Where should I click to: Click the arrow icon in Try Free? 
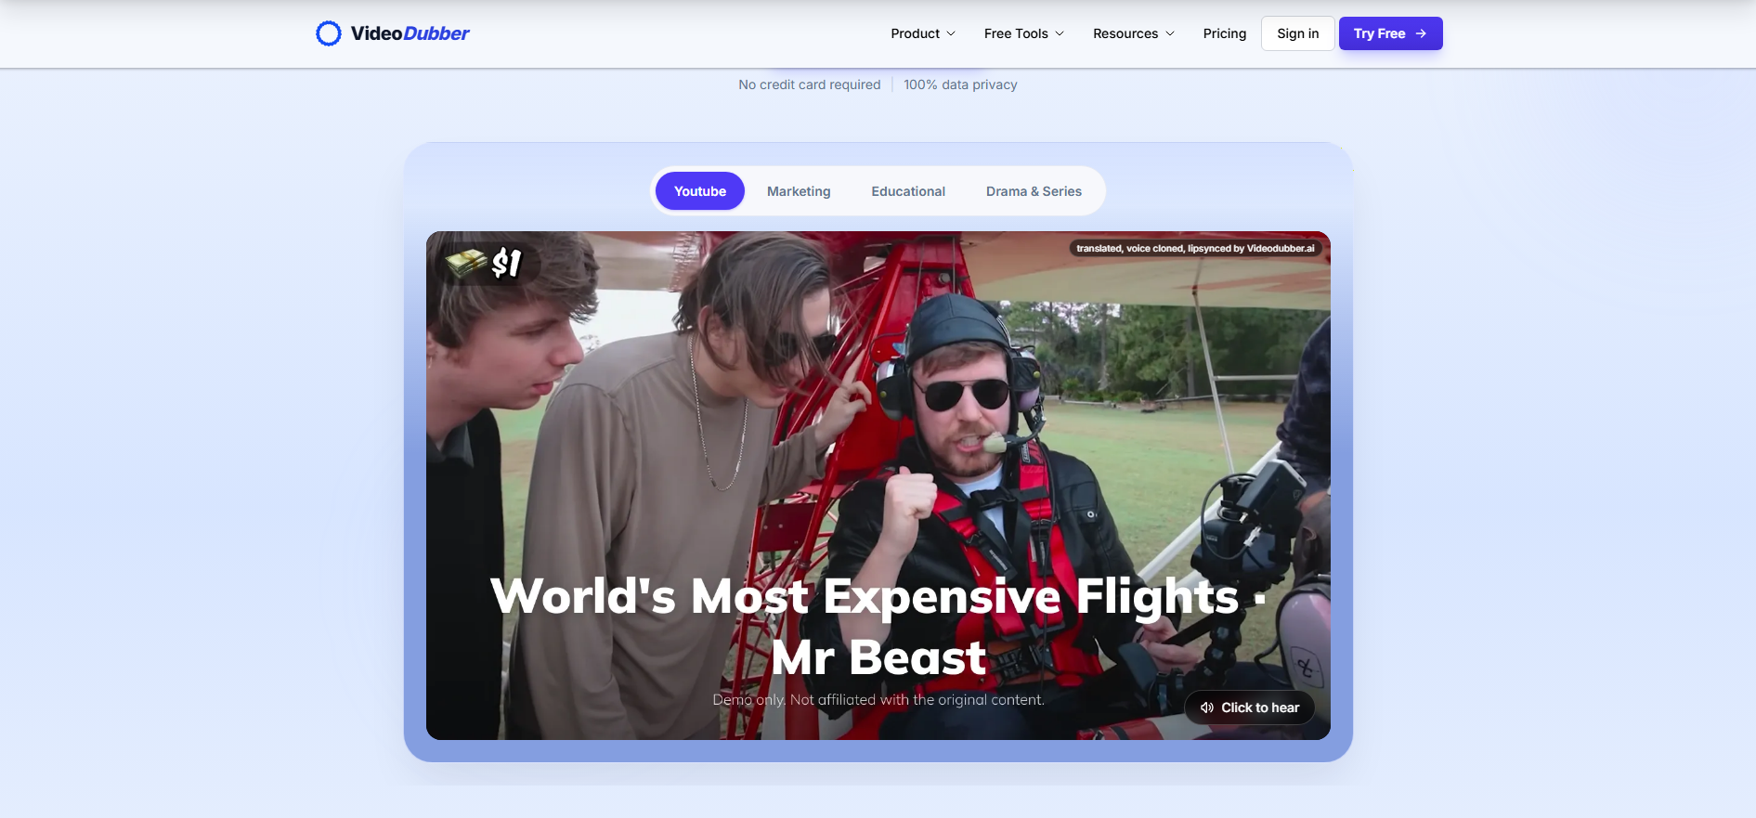tap(1421, 33)
